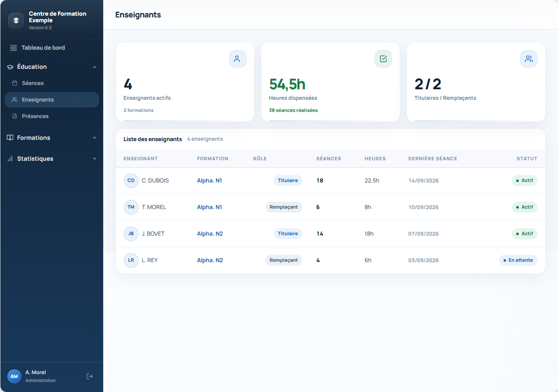Click the date 14/09/2026
This screenshot has width=558, height=392.
423,181
